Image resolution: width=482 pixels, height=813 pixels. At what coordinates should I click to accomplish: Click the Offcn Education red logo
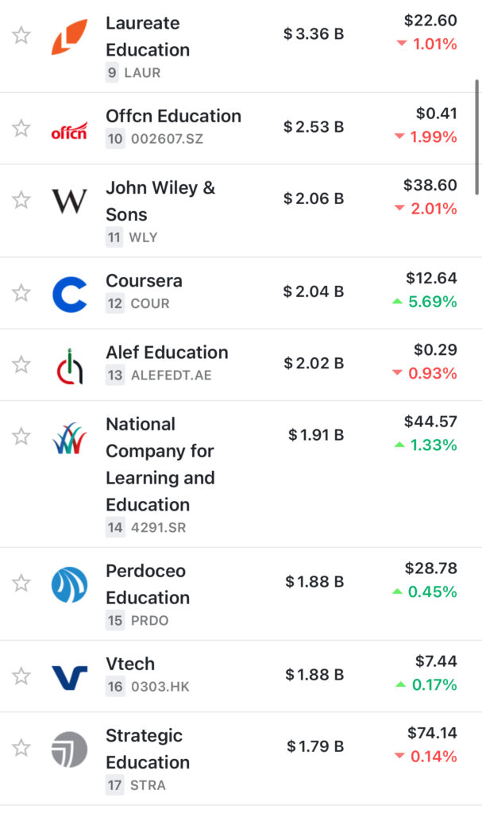(x=69, y=129)
